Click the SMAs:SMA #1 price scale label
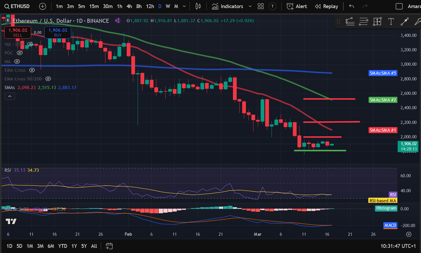This screenshot has width=421, height=253. [x=383, y=130]
